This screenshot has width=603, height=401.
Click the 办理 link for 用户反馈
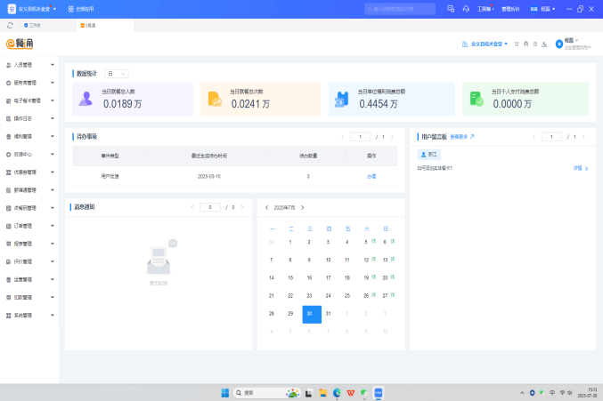coord(371,177)
